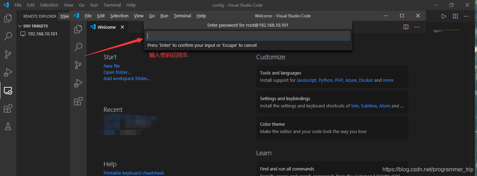Click Add workspace folder... link
Screen dimensions: 477x176
pos(127,79)
